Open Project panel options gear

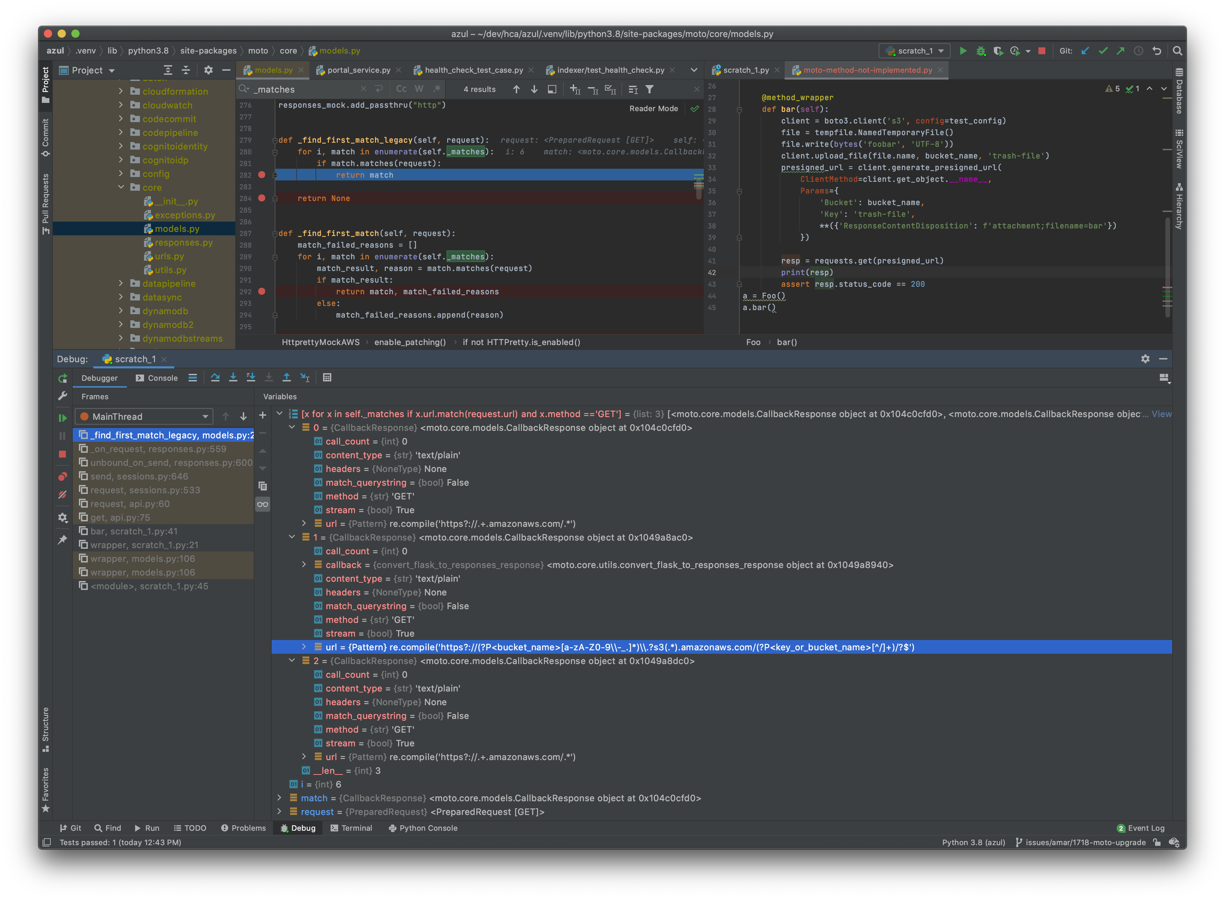[208, 70]
